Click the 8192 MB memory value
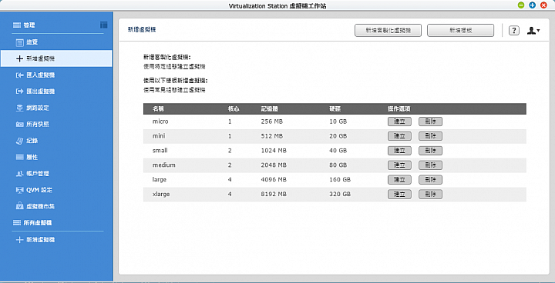Viewport: 555px width, 283px height. click(274, 195)
